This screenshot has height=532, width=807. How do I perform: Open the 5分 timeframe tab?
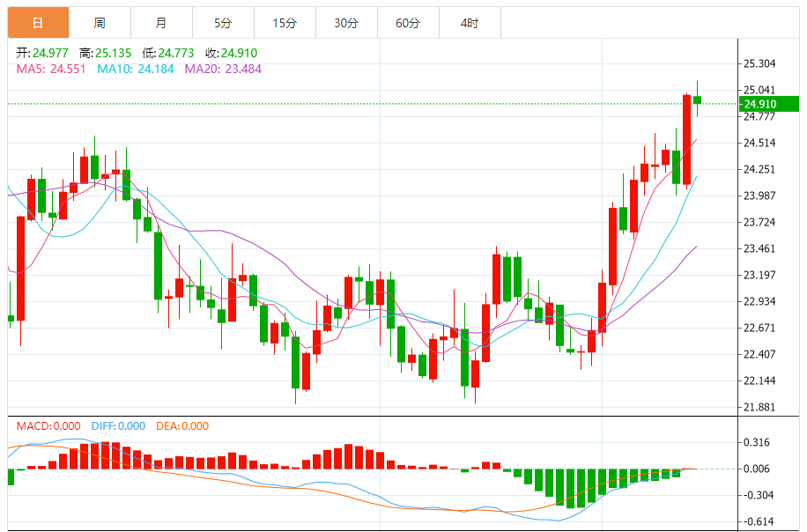(x=224, y=23)
